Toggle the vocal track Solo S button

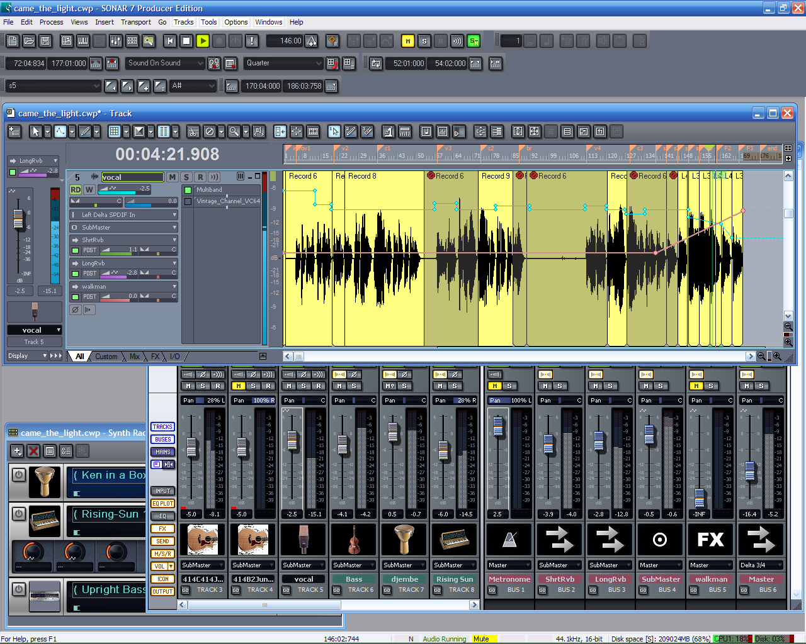click(186, 177)
